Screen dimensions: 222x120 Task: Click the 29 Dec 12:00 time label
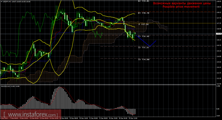133,118
